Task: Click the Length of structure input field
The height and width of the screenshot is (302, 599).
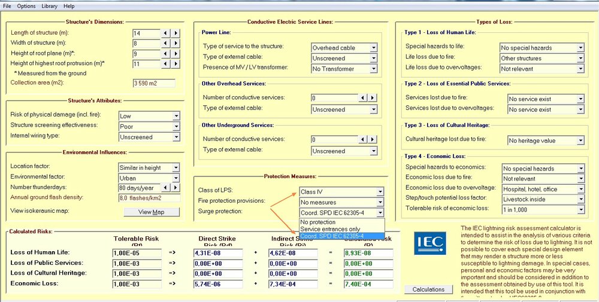Action: (146, 33)
